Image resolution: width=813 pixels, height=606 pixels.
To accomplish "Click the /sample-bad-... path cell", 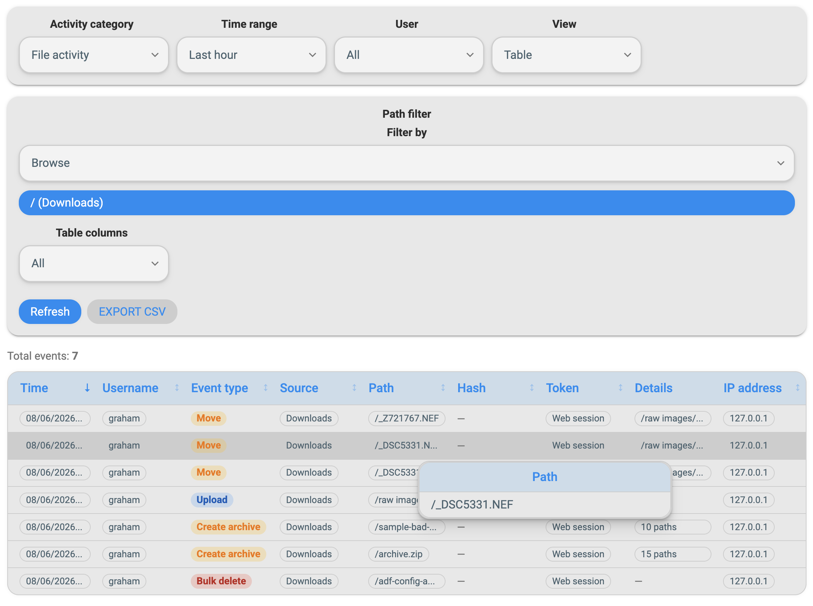I will 406,527.
